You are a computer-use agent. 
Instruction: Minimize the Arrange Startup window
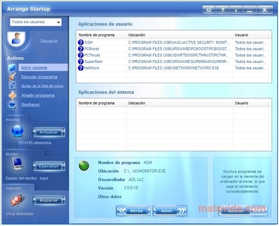250,10
